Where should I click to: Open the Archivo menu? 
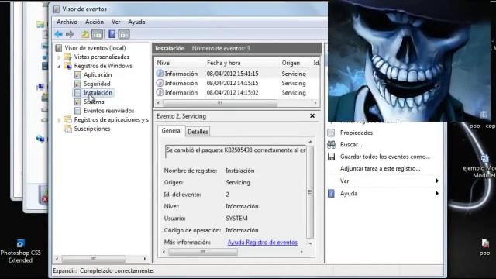click(67, 22)
